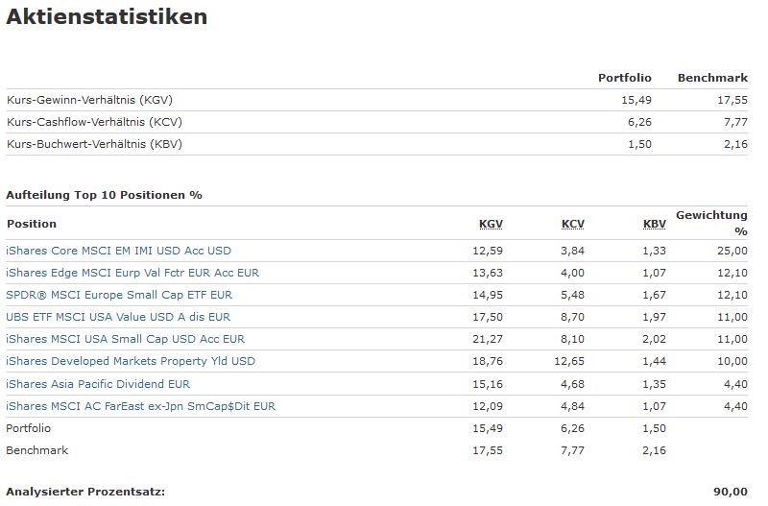Click the Aktienstatistiken page heading
Screen dimensions: 768x506
point(107,17)
